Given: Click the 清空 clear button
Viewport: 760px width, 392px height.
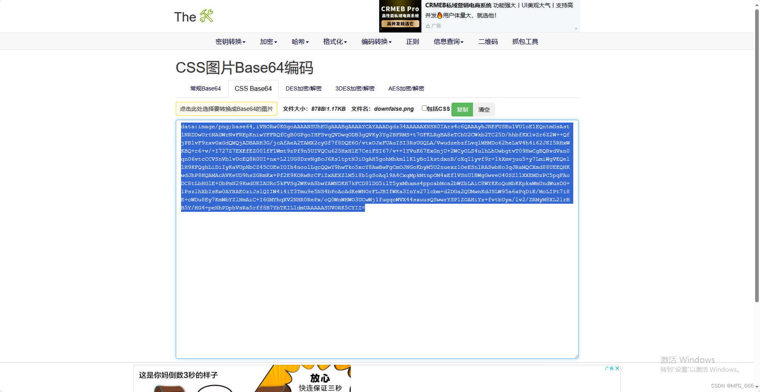Looking at the screenshot, I should click(484, 109).
